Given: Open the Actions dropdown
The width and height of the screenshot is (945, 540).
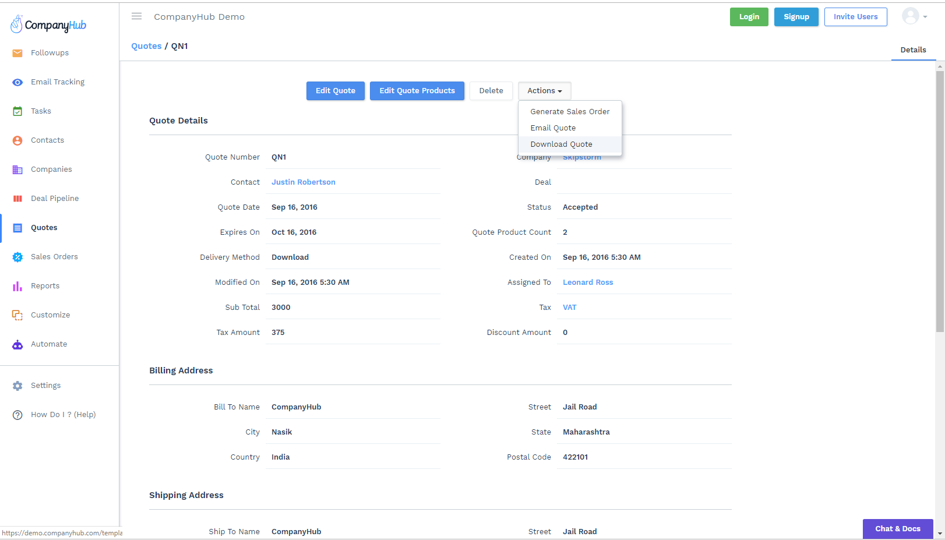Looking at the screenshot, I should [545, 91].
